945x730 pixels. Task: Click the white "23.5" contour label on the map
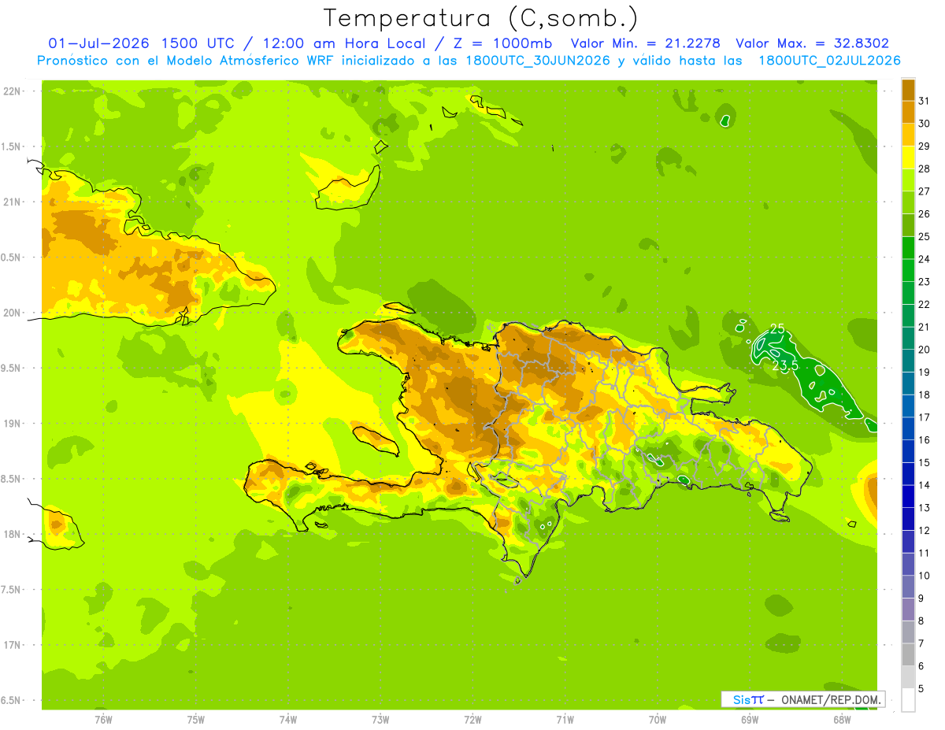784,365
